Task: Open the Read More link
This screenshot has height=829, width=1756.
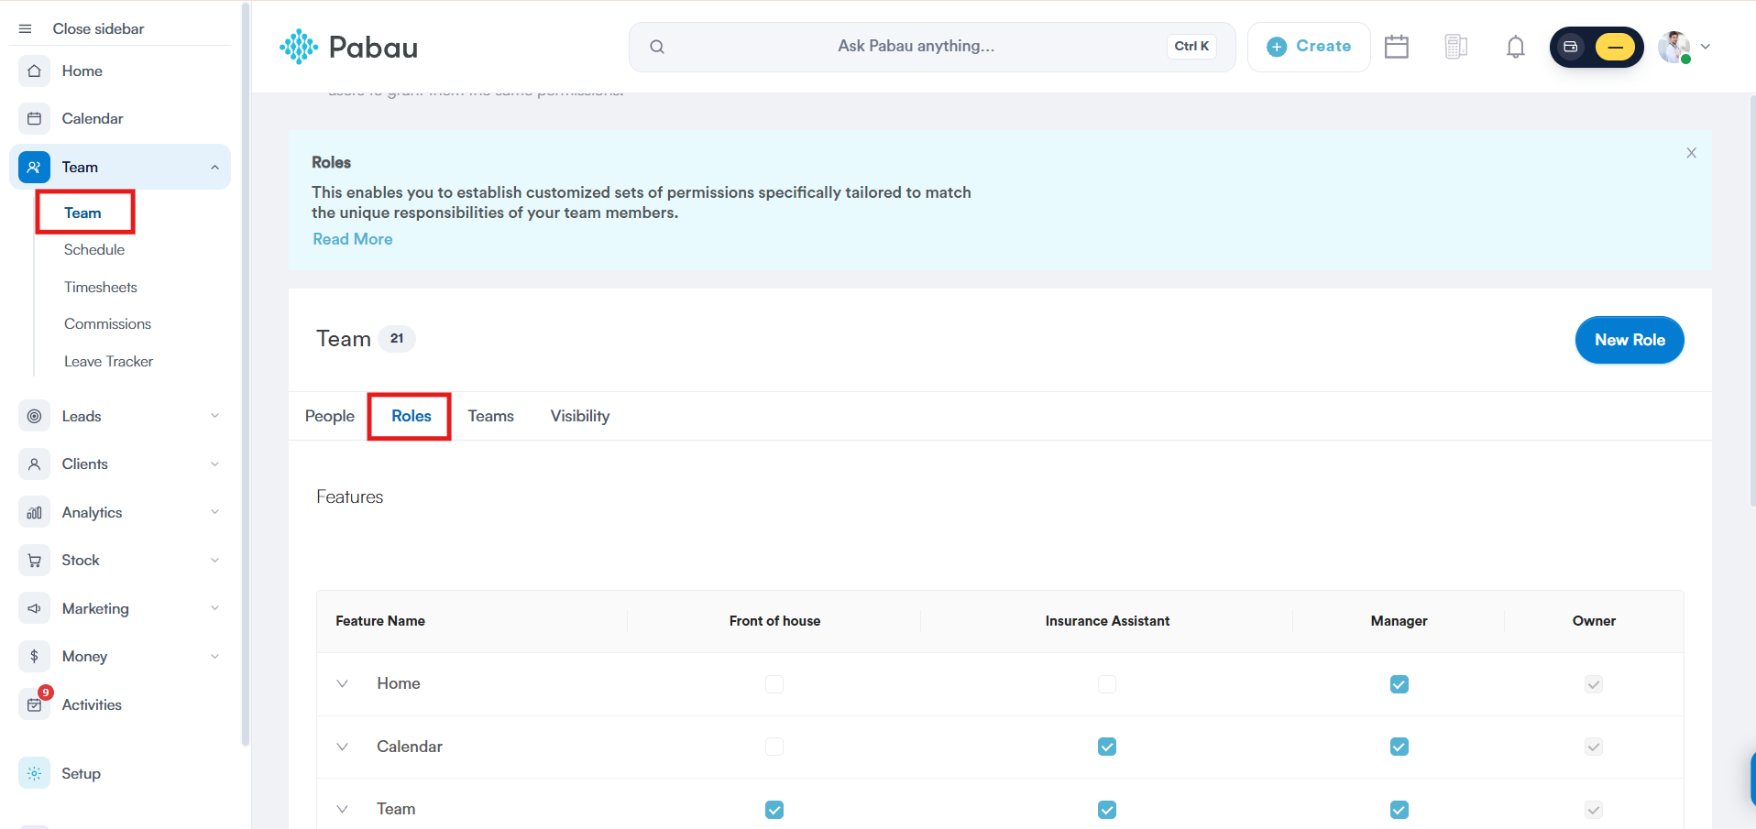Action: coord(353,239)
